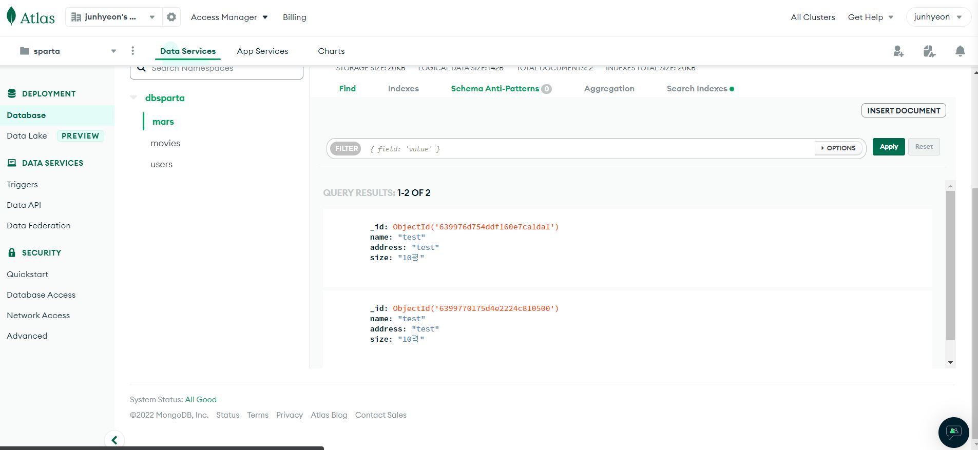
Task: Open the junhyeon user account menu
Action: tap(938, 17)
